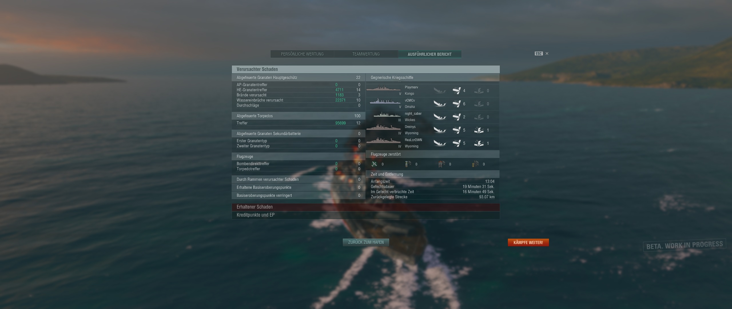Click the critical hit icon for Dreinys' Wyoming
Viewport: 732px width, 309px height.
(x=479, y=130)
